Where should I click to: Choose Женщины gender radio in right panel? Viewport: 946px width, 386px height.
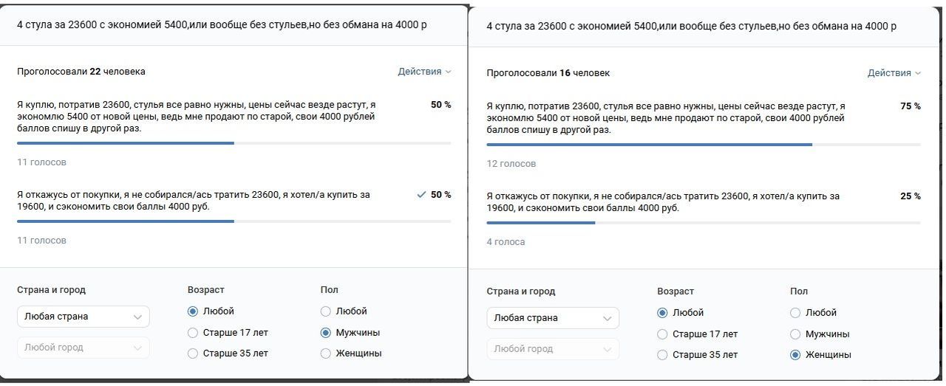point(795,355)
